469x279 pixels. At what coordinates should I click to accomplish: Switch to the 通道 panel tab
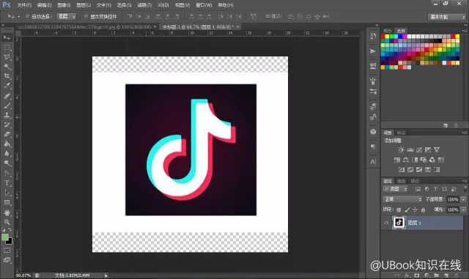(401, 181)
